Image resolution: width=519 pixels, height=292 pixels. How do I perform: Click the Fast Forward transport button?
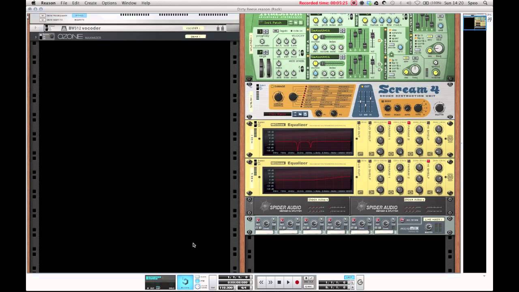pos(270,282)
